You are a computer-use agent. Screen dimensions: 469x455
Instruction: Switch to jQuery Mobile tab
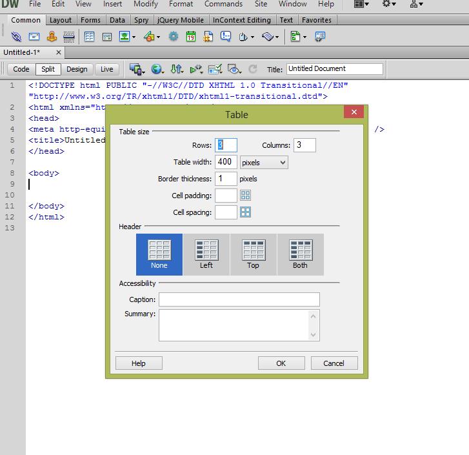[181, 20]
